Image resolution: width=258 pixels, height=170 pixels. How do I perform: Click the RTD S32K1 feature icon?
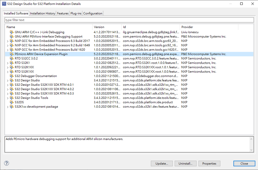(x=12, y=63)
